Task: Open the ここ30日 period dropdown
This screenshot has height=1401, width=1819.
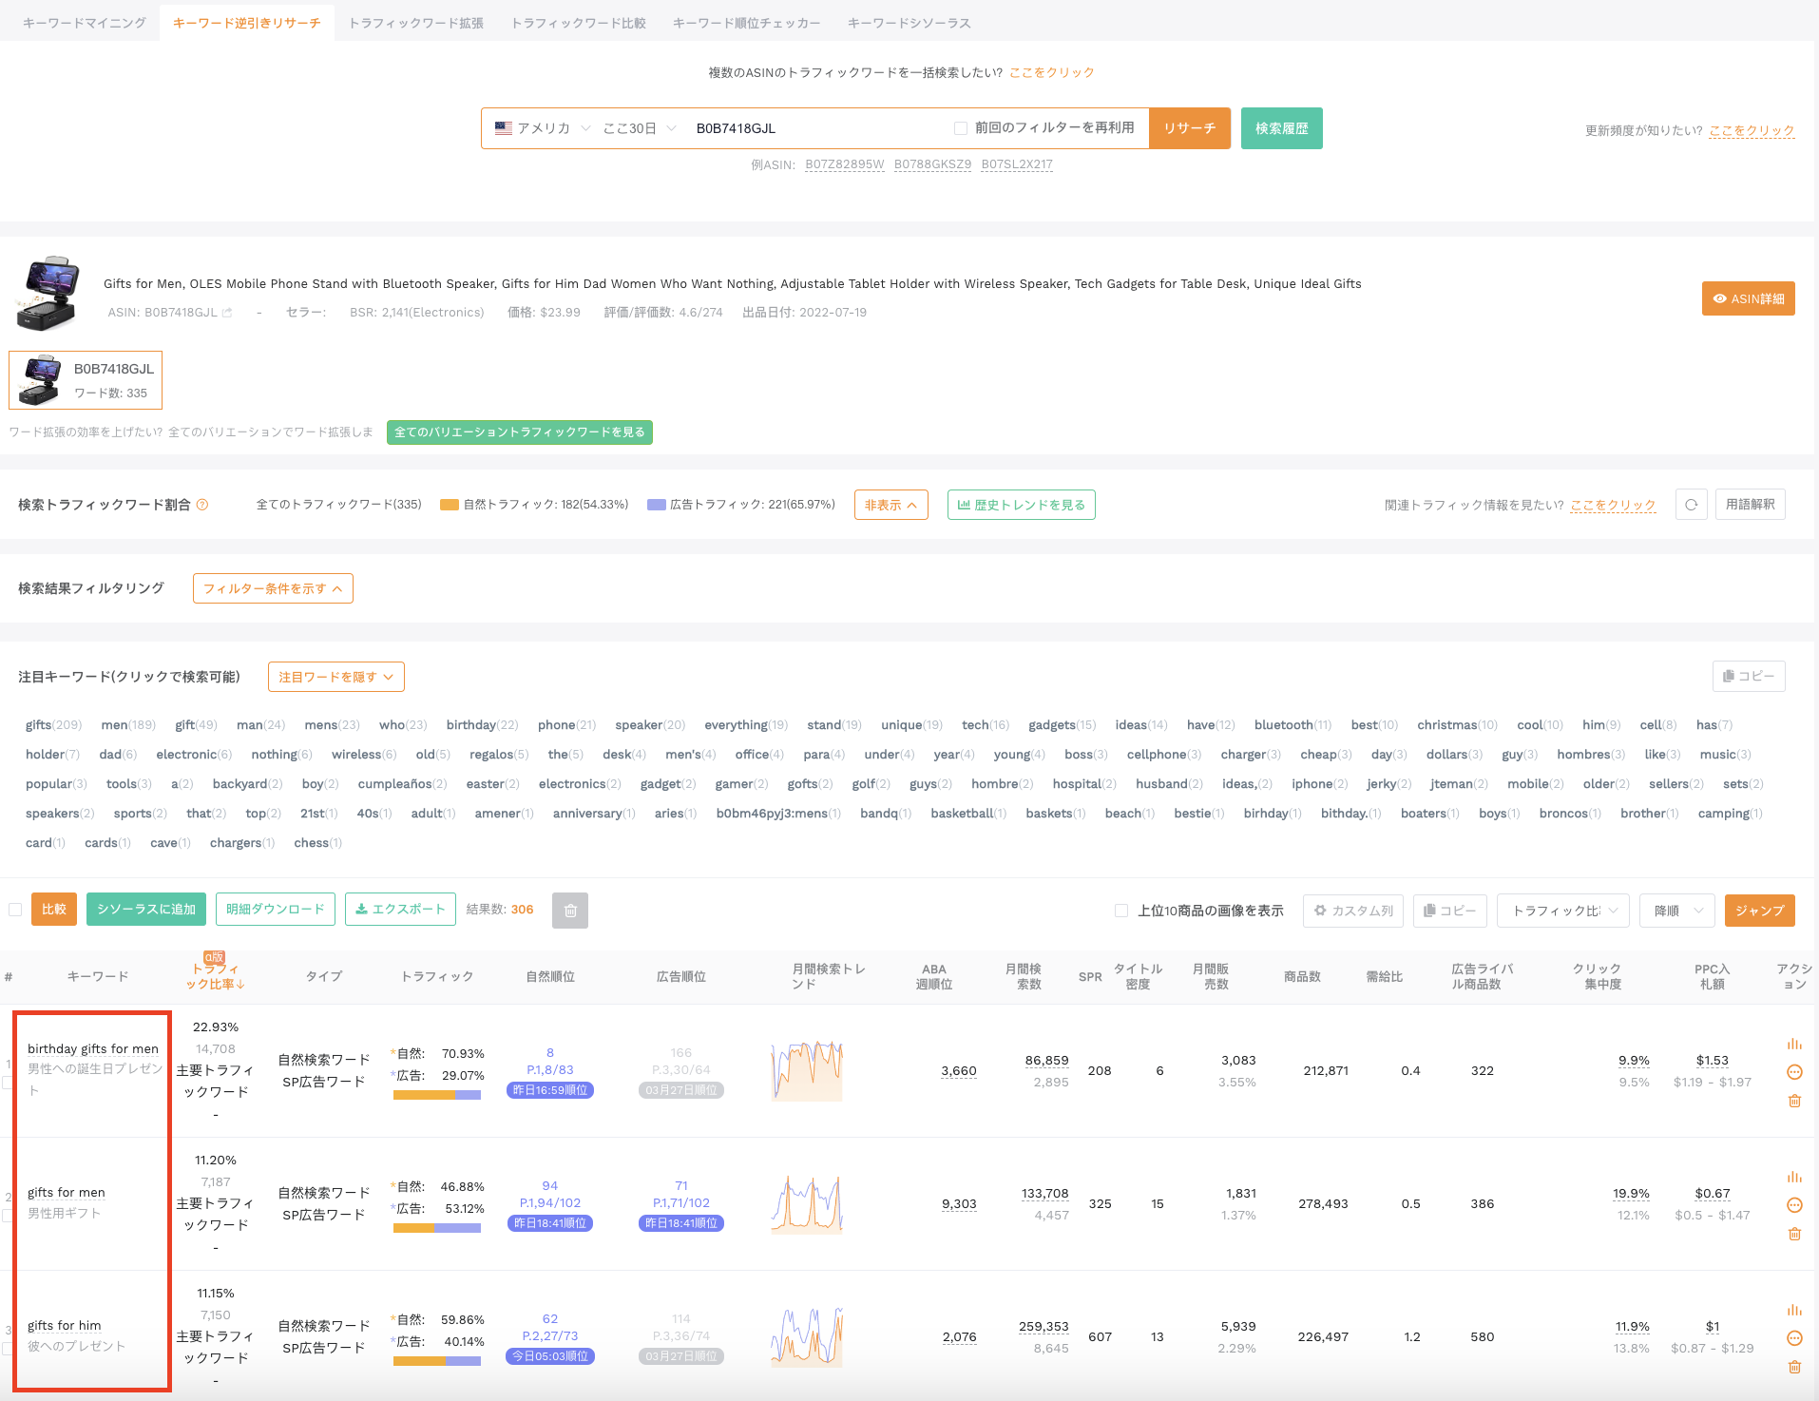Action: pyautogui.click(x=640, y=128)
